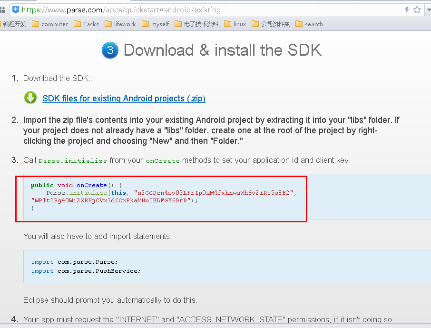Viewport: 431px width, 328px height.
Task: Open the search bookmark folder
Action: pos(309,24)
